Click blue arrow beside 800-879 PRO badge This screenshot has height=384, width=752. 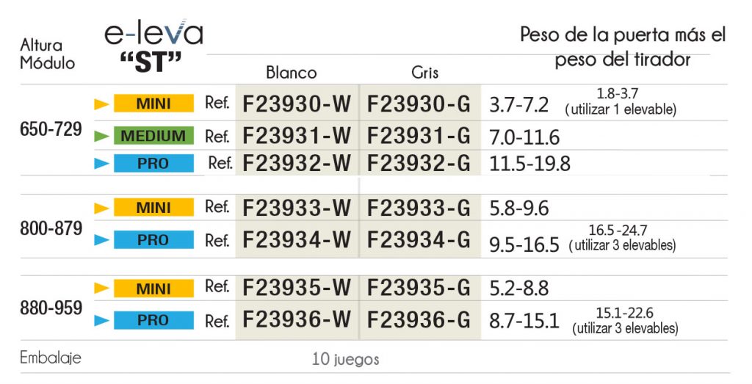click(x=101, y=240)
